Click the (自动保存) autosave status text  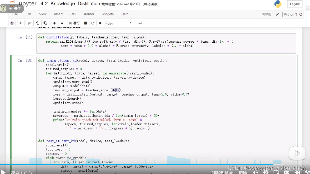150,4
